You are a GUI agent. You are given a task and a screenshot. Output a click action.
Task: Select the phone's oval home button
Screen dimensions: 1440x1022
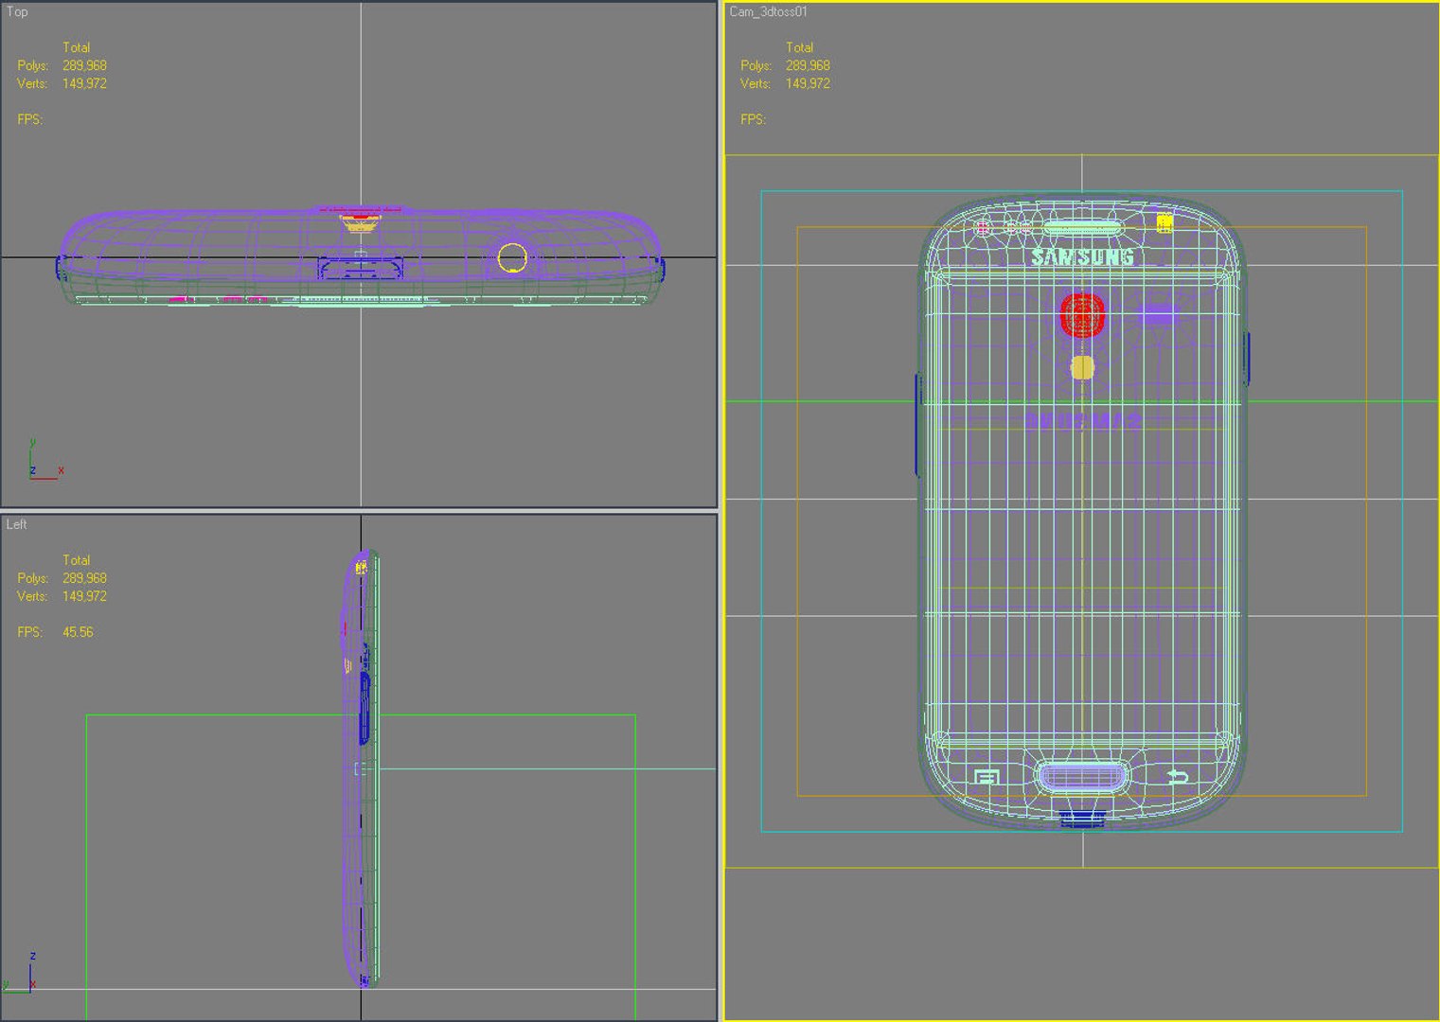[1082, 778]
